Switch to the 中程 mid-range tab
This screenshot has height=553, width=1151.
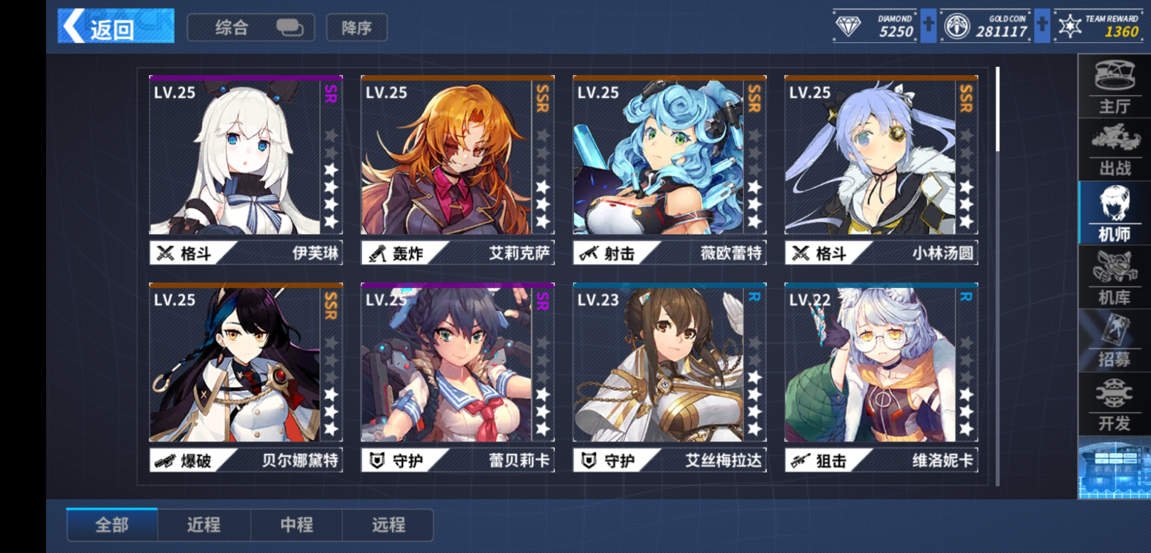[296, 525]
